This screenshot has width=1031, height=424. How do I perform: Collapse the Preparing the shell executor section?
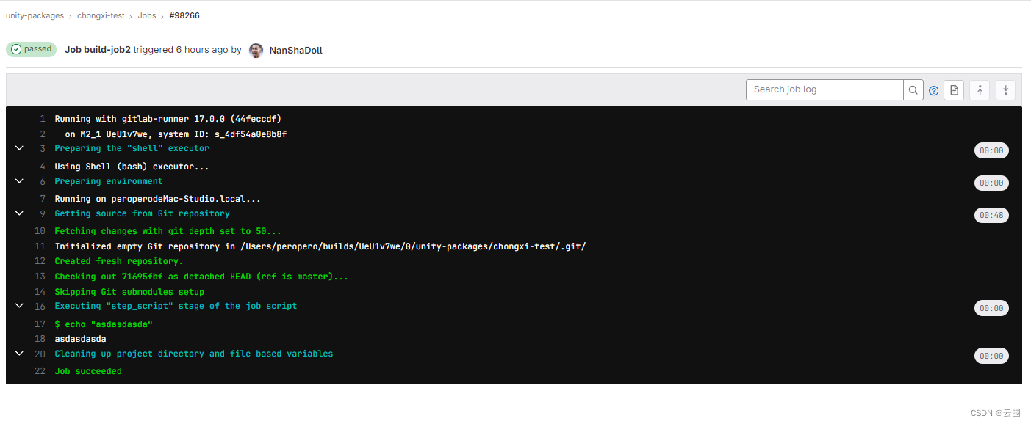(x=19, y=147)
